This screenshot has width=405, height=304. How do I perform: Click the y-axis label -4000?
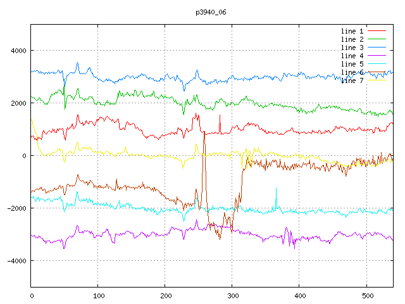click(x=17, y=261)
